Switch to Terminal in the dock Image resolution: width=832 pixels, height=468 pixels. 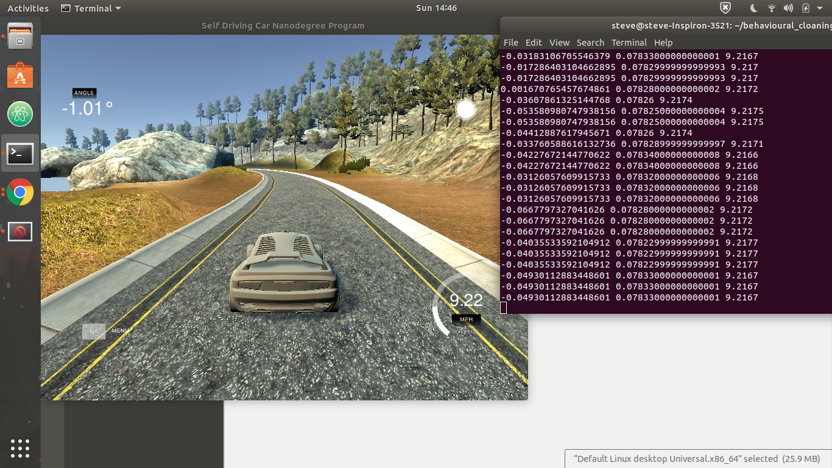20,154
